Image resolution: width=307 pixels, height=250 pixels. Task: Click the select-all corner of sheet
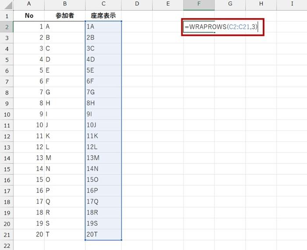click(x=7, y=4)
